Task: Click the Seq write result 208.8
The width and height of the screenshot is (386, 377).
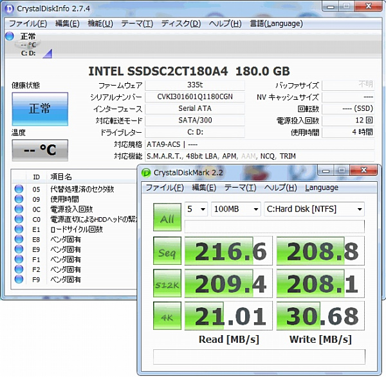Action: coord(320,251)
